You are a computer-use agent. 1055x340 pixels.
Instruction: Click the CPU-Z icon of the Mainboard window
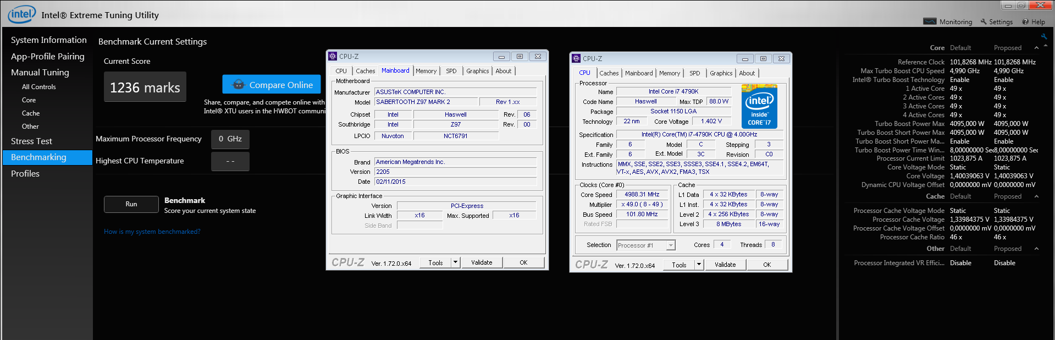[332, 56]
